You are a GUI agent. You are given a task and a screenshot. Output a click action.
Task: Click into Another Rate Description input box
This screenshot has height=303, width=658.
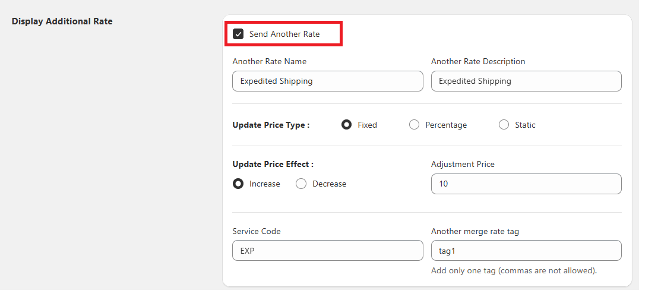526,81
